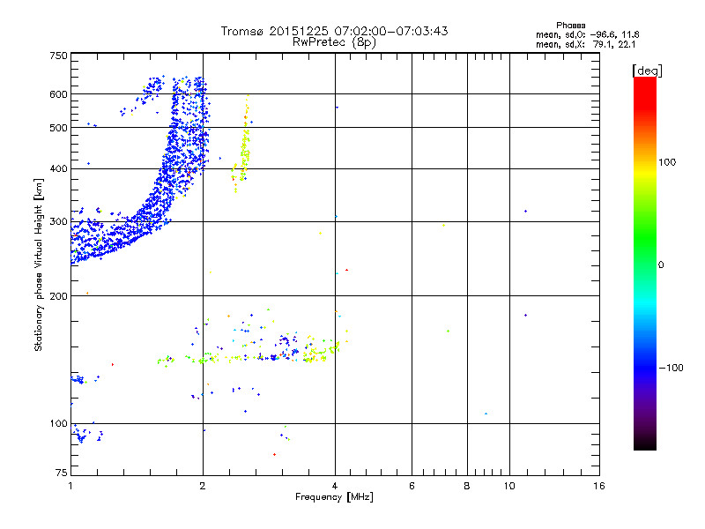Click the frequency axis label "16"
705x529 pixels.
[x=599, y=486]
